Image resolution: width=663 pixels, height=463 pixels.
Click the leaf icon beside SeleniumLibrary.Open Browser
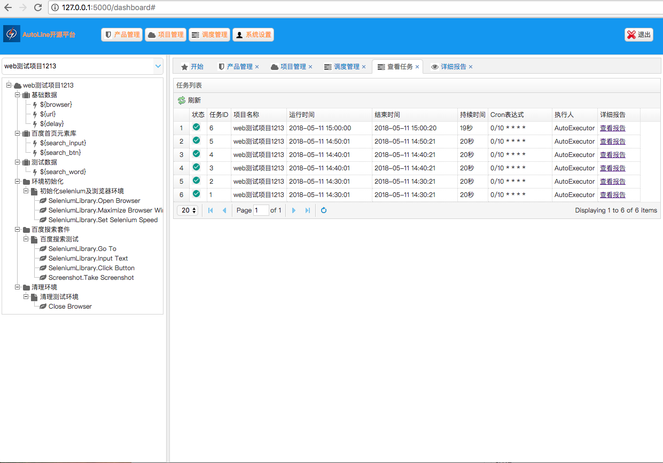[x=43, y=201]
